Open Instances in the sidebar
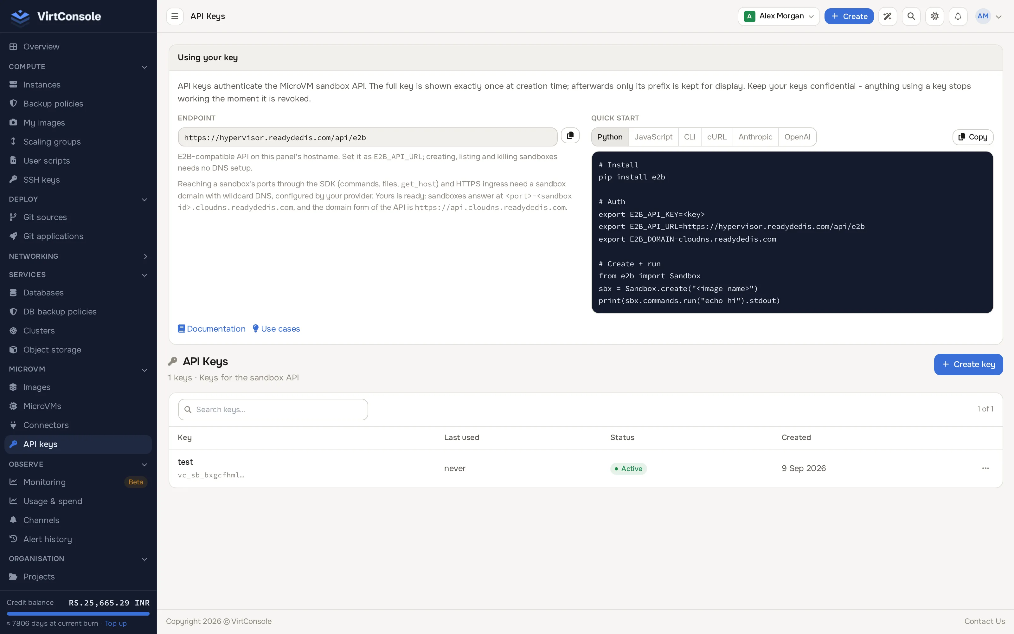The height and width of the screenshot is (634, 1014). [x=78, y=85]
